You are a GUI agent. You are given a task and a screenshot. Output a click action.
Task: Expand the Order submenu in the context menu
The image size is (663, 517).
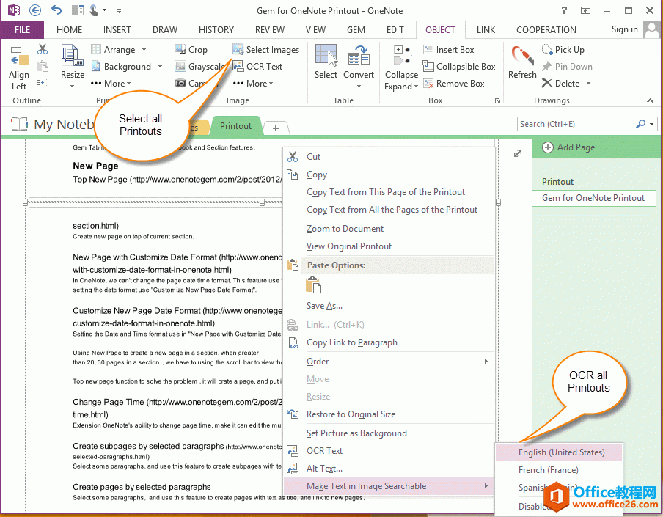click(318, 361)
